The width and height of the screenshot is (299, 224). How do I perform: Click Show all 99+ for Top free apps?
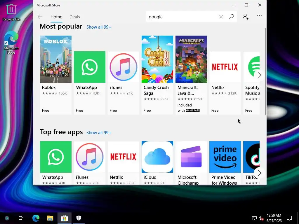(x=99, y=133)
